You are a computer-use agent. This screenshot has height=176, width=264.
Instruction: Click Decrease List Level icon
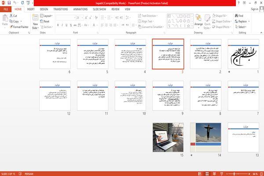(117, 18)
